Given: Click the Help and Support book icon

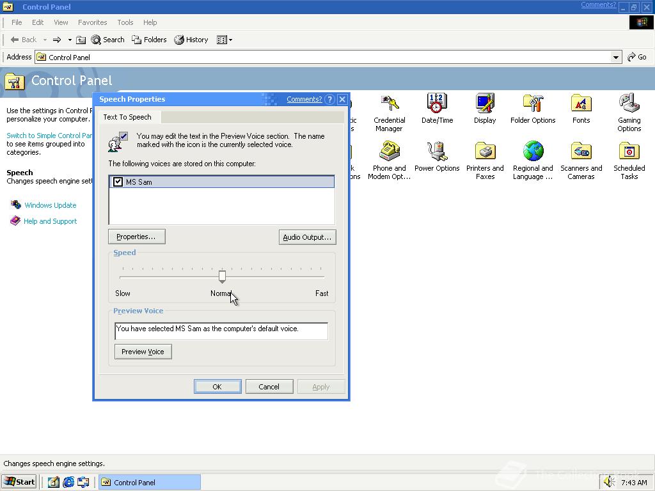Looking at the screenshot, I should (15, 221).
